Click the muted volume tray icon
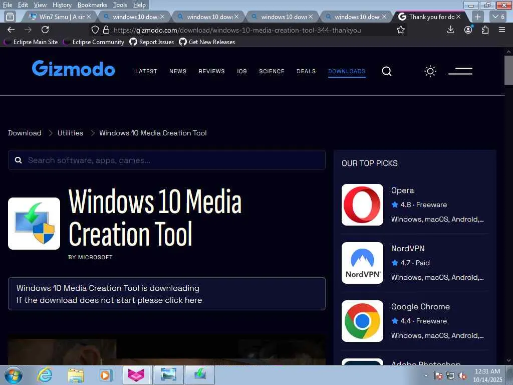 (462, 376)
